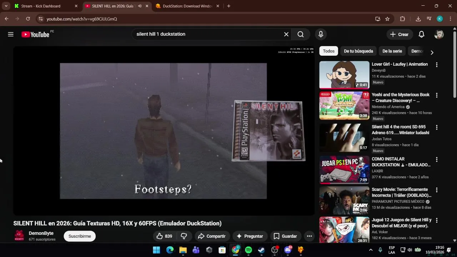
Task: Open Scary Movie trailer thumbnail
Action: (344, 200)
